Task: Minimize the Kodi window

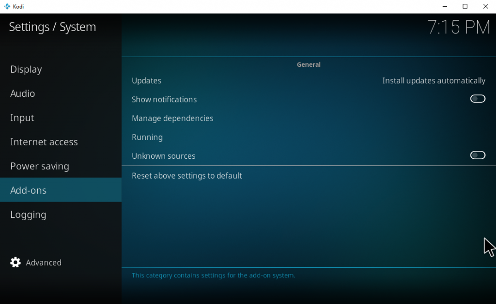Action: (x=444, y=6)
